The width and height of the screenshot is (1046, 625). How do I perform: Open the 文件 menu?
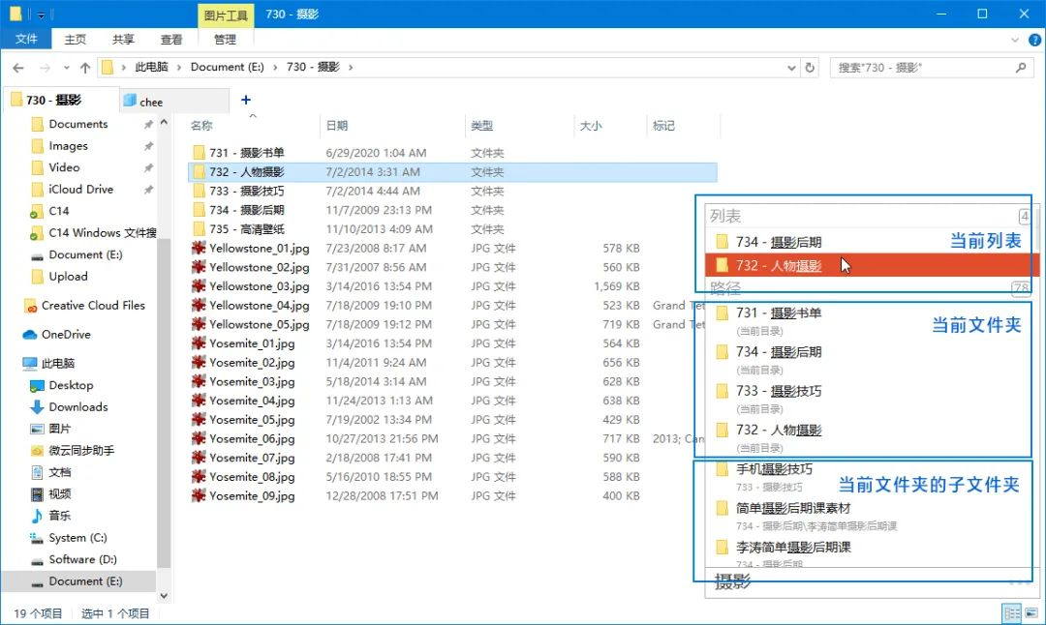26,40
